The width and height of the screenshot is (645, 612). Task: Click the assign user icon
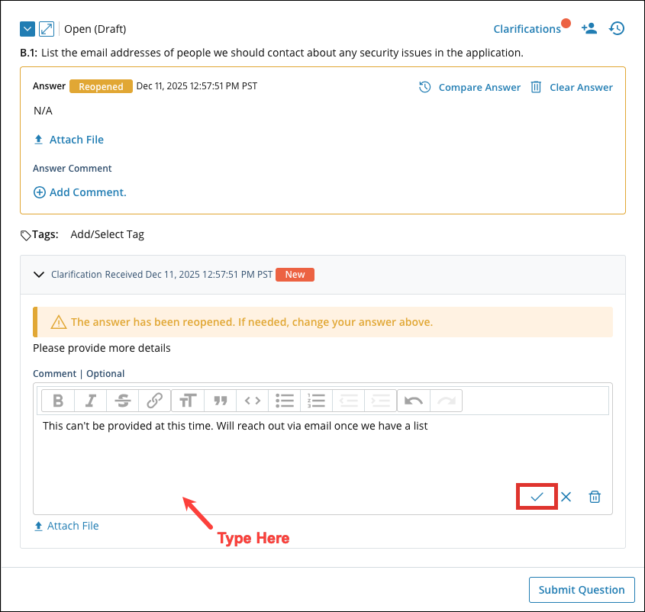click(589, 28)
